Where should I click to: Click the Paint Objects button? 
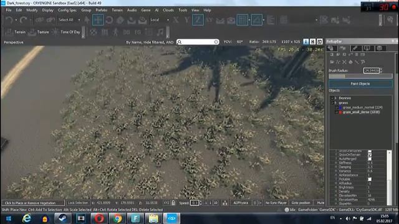(360, 83)
